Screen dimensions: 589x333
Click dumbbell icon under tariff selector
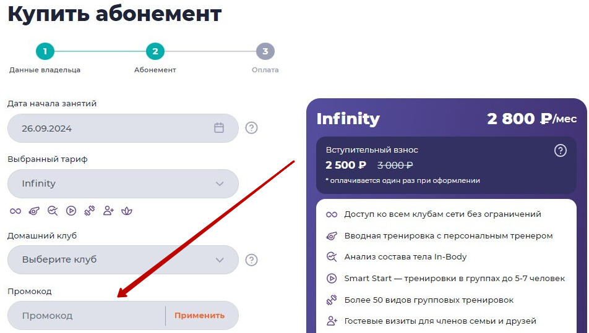(90, 211)
